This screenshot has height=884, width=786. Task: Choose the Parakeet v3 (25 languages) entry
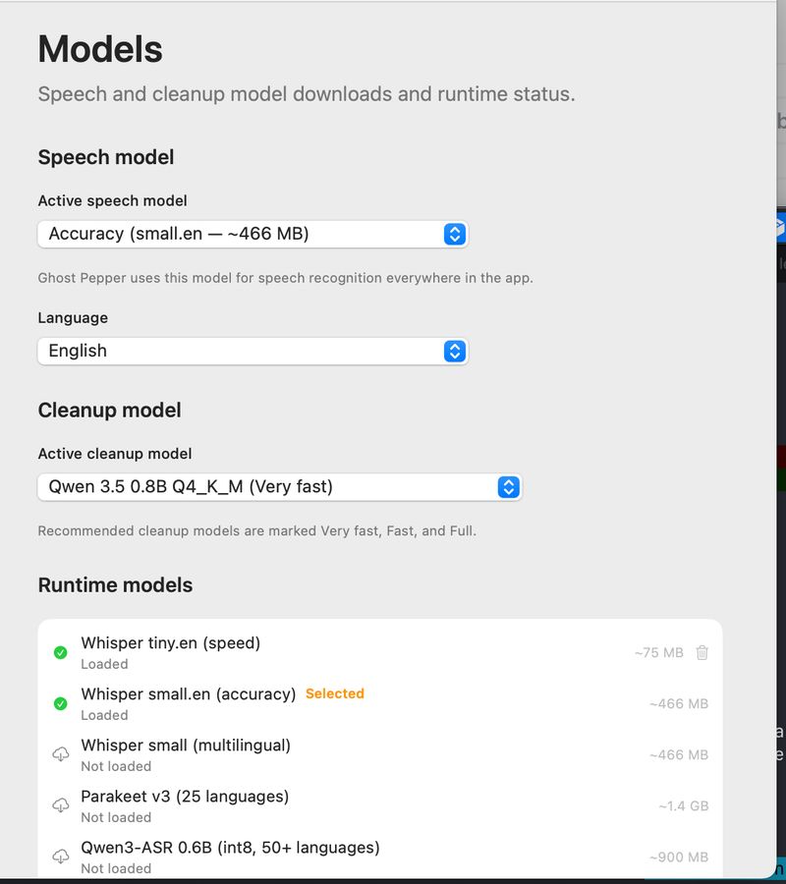[185, 797]
